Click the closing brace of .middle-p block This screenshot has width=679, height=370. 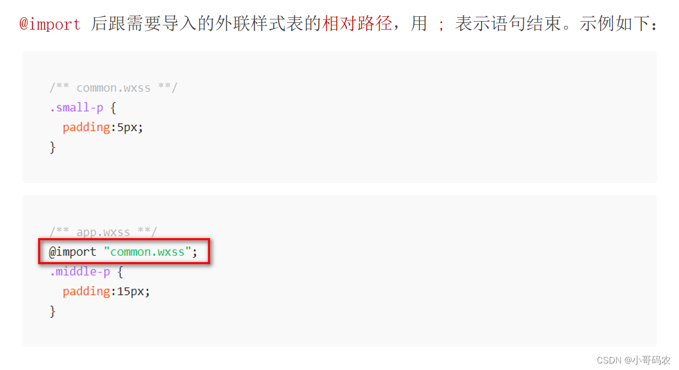pyautogui.click(x=52, y=311)
